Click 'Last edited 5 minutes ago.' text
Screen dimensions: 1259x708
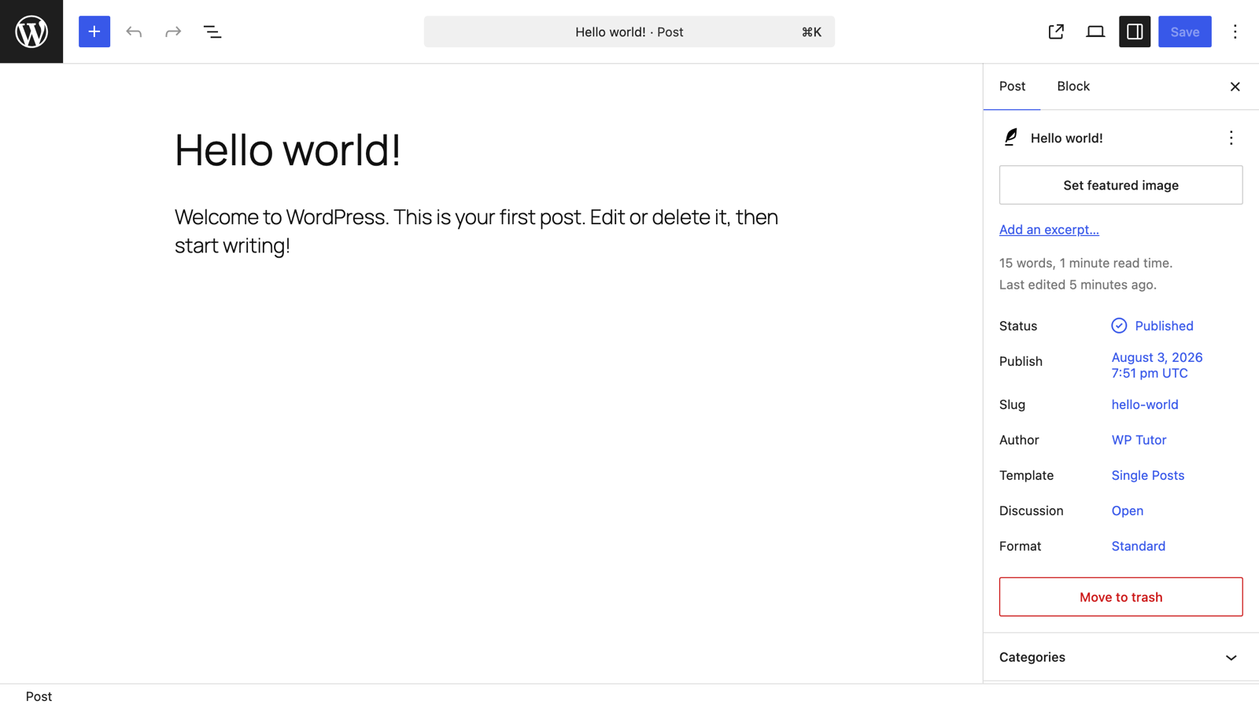click(x=1077, y=285)
